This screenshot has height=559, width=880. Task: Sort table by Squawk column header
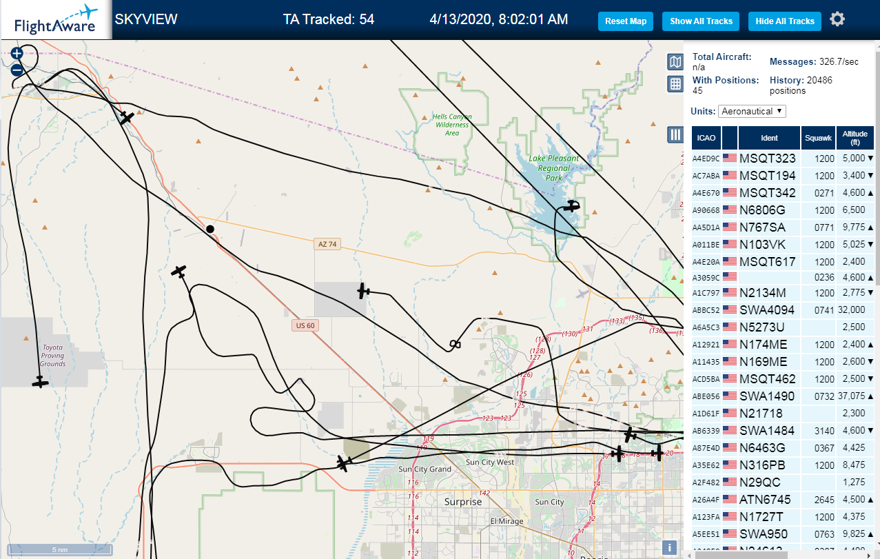click(x=818, y=138)
